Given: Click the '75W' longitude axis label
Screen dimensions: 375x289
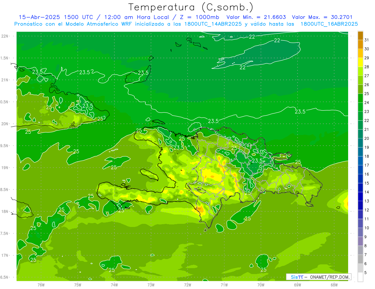Looking at the screenshot, I should point(78,285).
